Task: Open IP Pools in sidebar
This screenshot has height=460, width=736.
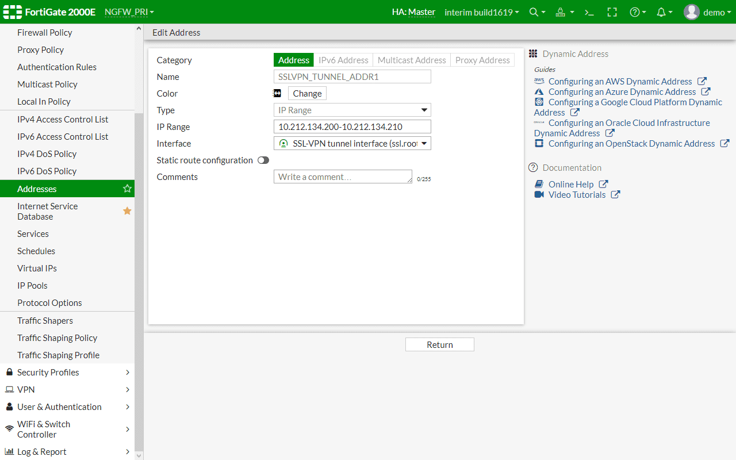Action: click(x=67, y=286)
